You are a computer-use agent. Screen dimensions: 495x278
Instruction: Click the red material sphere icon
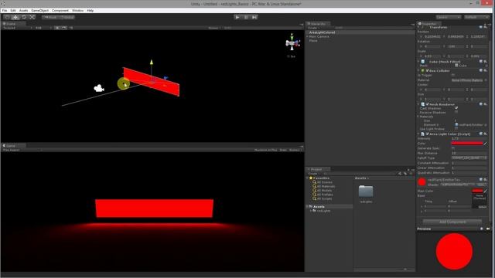tap(422, 182)
